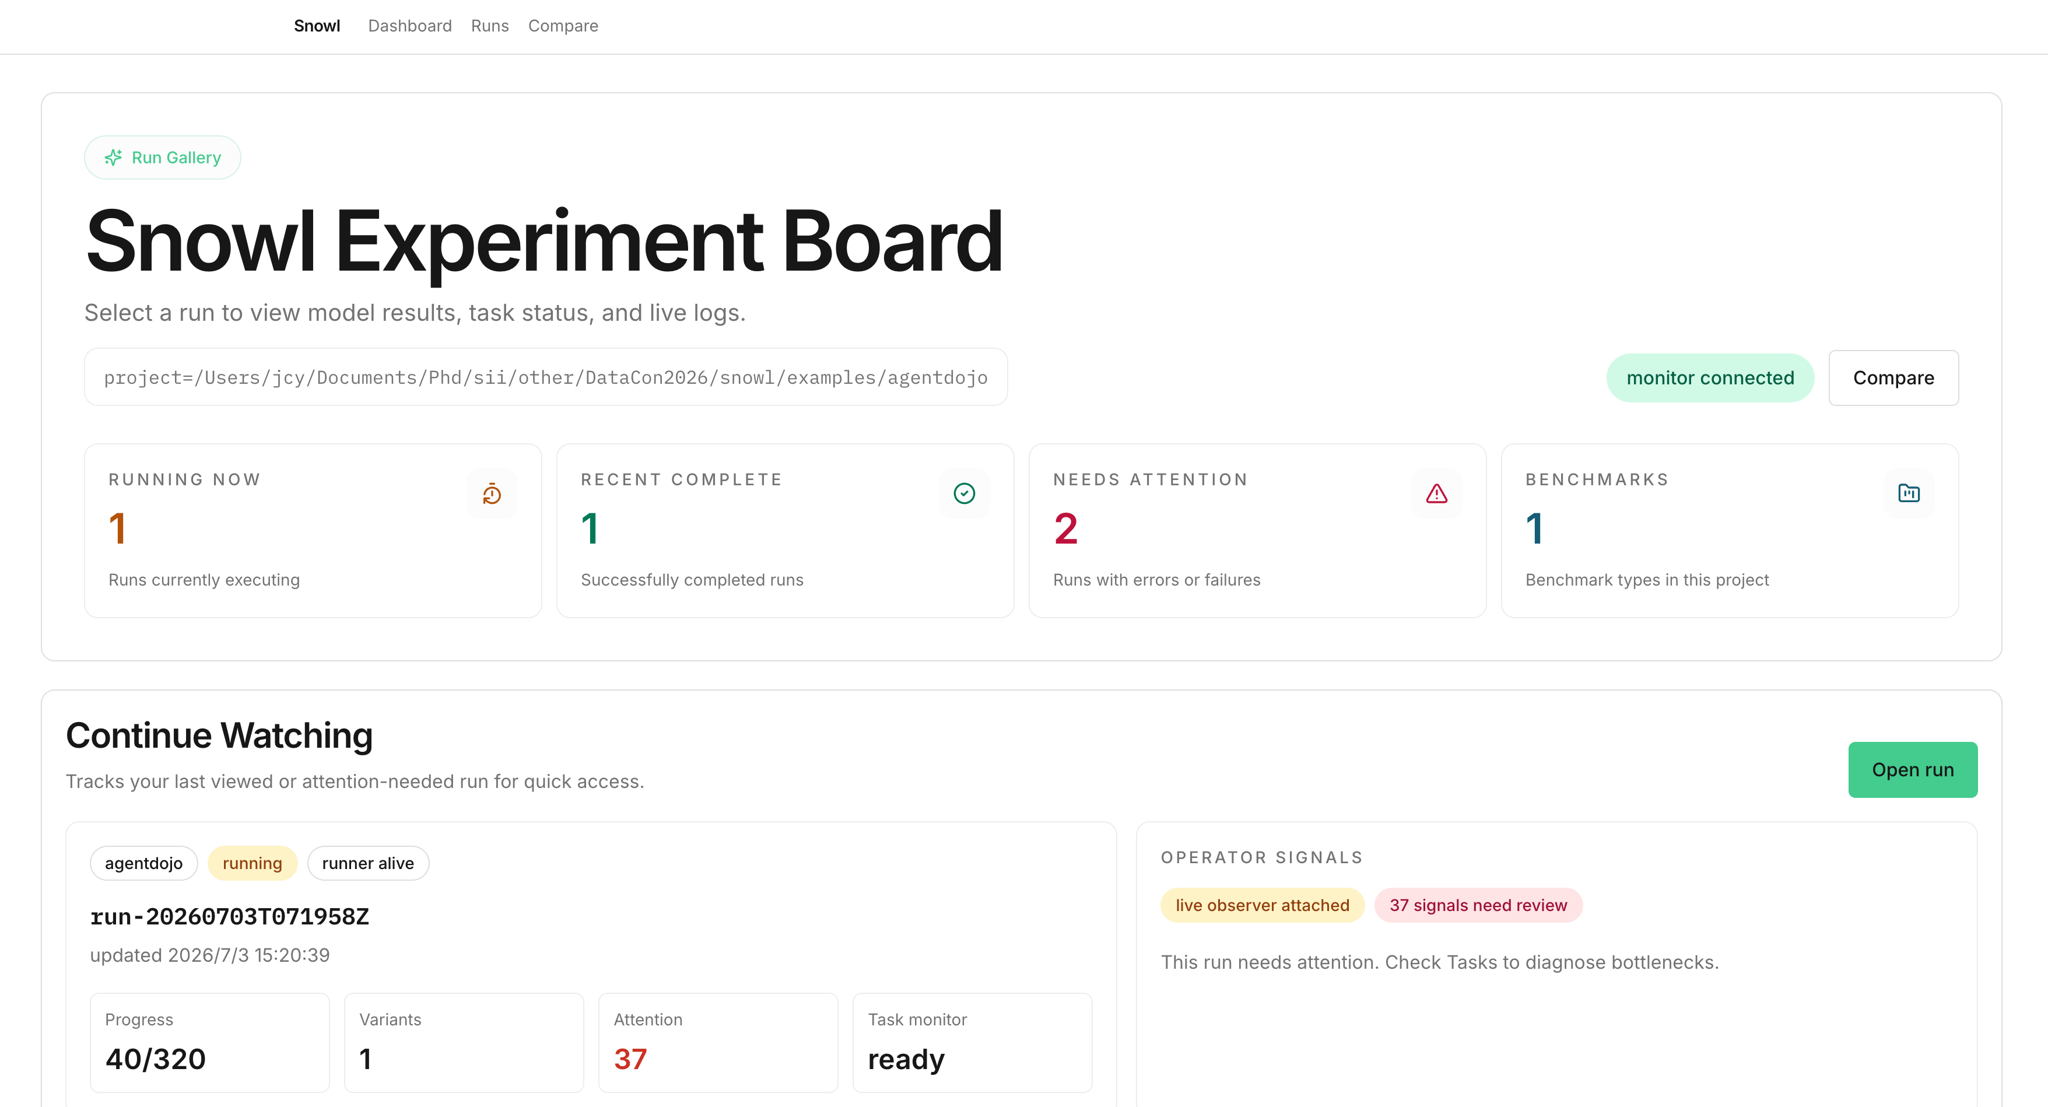Click 'Benchmark types in this project' caption

tap(1647, 580)
